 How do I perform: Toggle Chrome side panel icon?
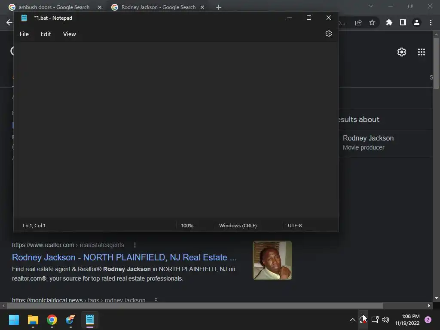coord(403,22)
